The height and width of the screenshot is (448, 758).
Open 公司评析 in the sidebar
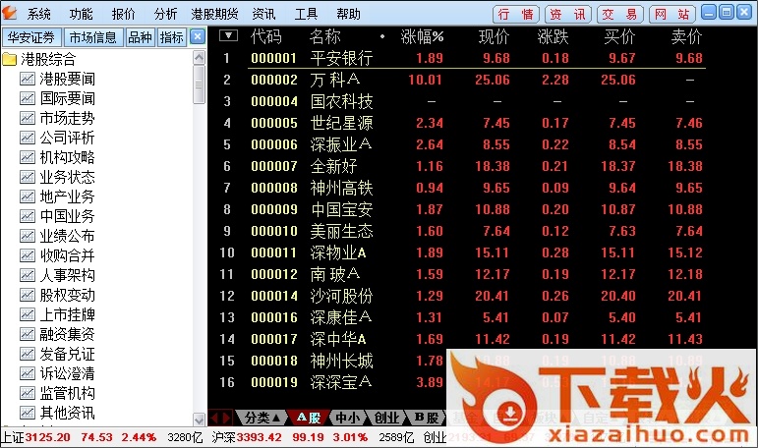[x=66, y=138]
